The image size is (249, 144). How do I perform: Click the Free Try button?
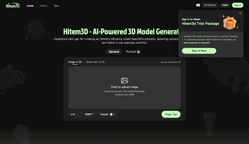coord(171,115)
